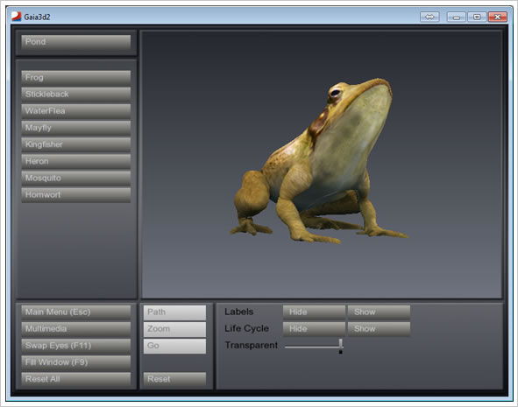The width and height of the screenshot is (518, 407).
Task: Load the Mayfly model
Action: [76, 128]
